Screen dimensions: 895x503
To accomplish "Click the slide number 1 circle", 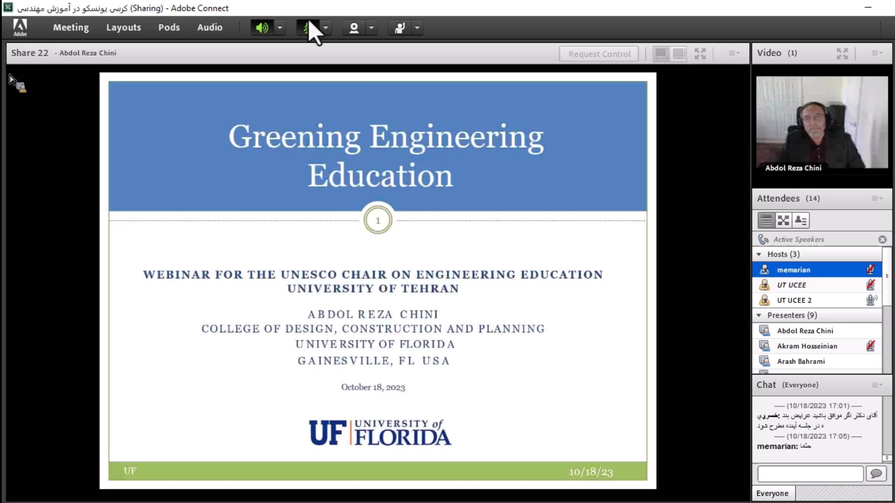I will pyautogui.click(x=378, y=220).
